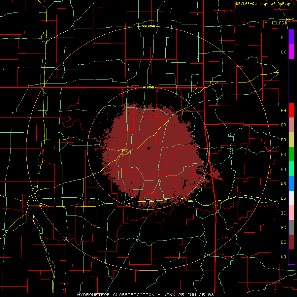Click the 'NEXLAB-College of DuPage' credit text
The image size is (297, 297).
click(x=263, y=4)
